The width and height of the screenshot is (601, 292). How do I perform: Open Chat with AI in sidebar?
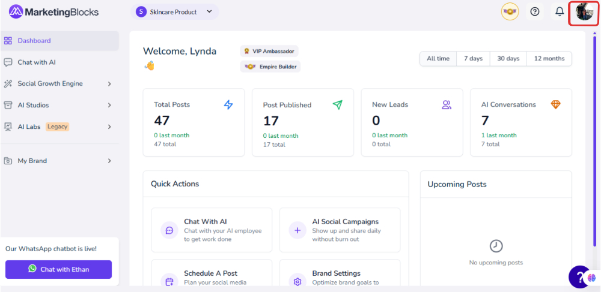(x=37, y=62)
